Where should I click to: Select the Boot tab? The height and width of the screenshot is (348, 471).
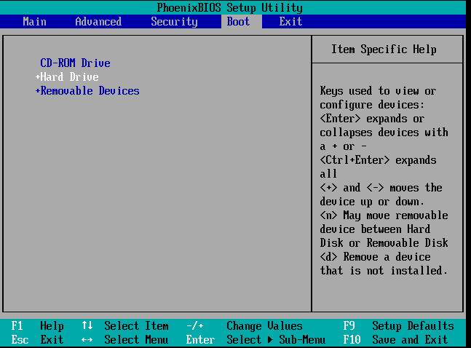pyautogui.click(x=242, y=22)
